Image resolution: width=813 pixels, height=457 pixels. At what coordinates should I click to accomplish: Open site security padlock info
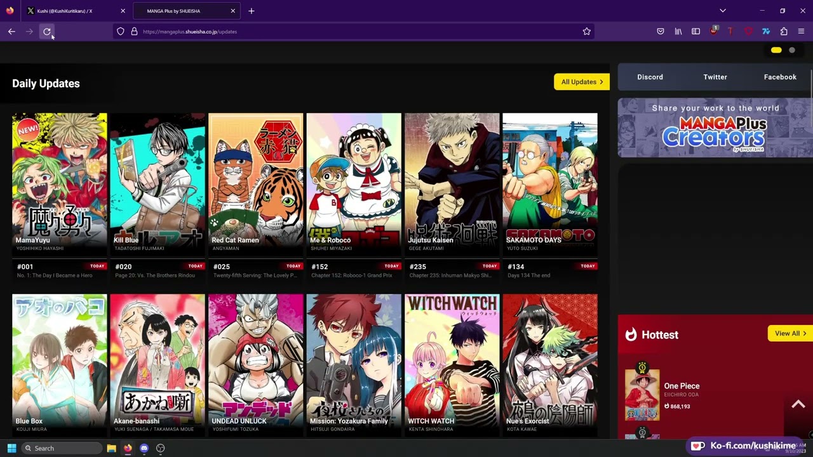pos(134,31)
